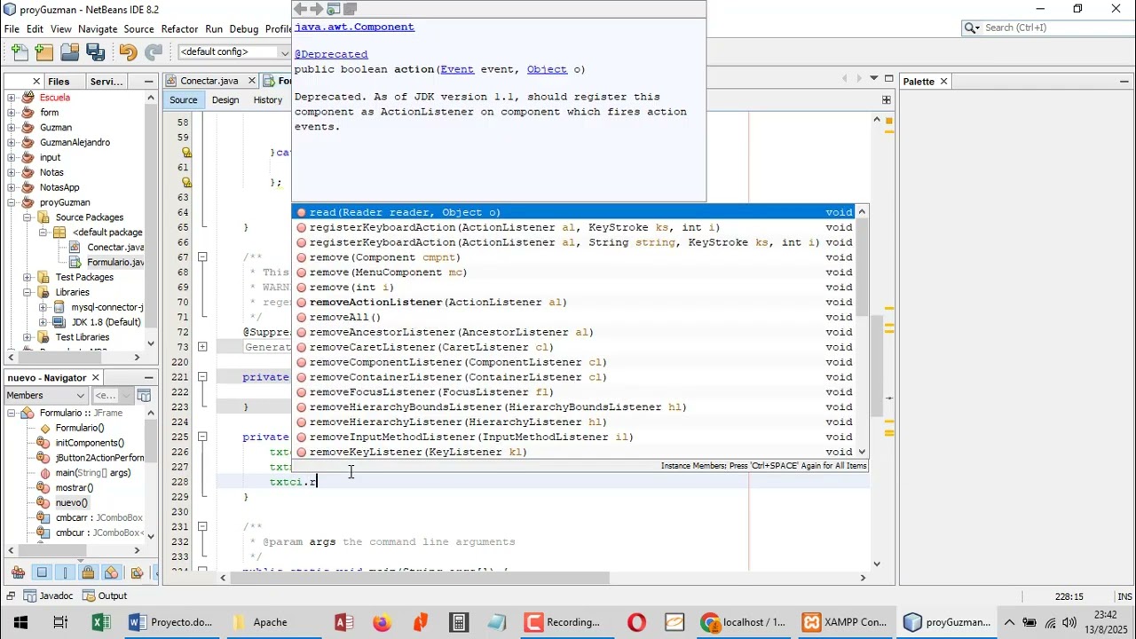Click Task View taskbar icon
The width and height of the screenshot is (1136, 639).
click(60, 622)
